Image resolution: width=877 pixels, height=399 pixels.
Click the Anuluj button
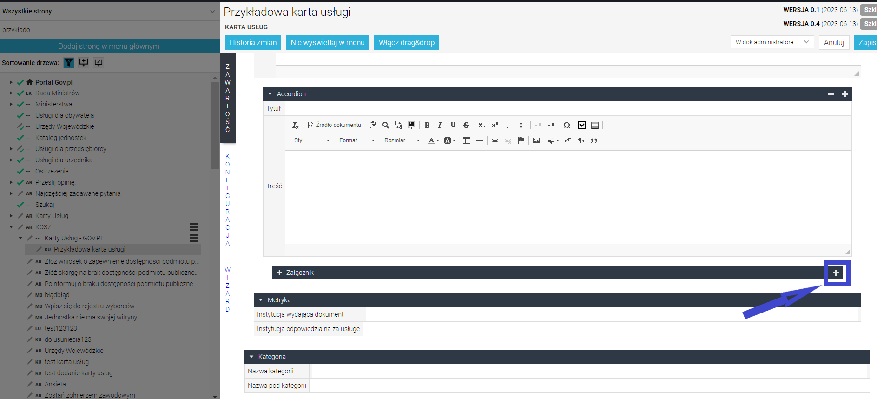834,42
